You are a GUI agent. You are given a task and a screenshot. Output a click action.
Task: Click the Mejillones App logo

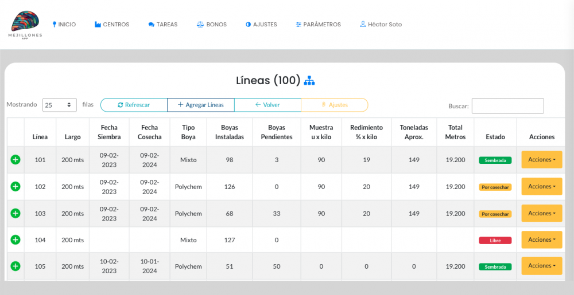[x=25, y=25]
